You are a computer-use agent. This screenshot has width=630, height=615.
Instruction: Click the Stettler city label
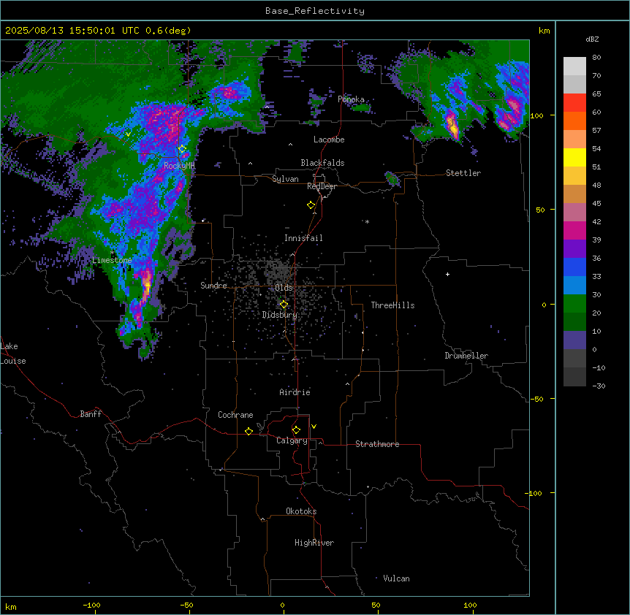coord(463,173)
